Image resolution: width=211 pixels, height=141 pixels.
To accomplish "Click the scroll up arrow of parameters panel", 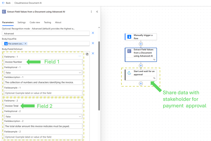I will point(99,27).
